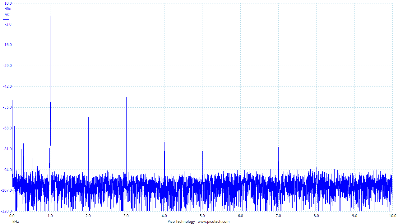Click the 5.0 kHz frequency axis label

[x=202, y=216]
